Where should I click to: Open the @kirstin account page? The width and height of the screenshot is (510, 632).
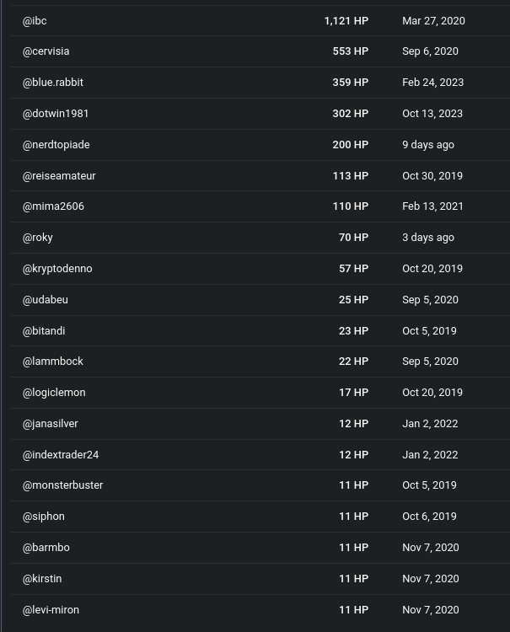coord(42,579)
